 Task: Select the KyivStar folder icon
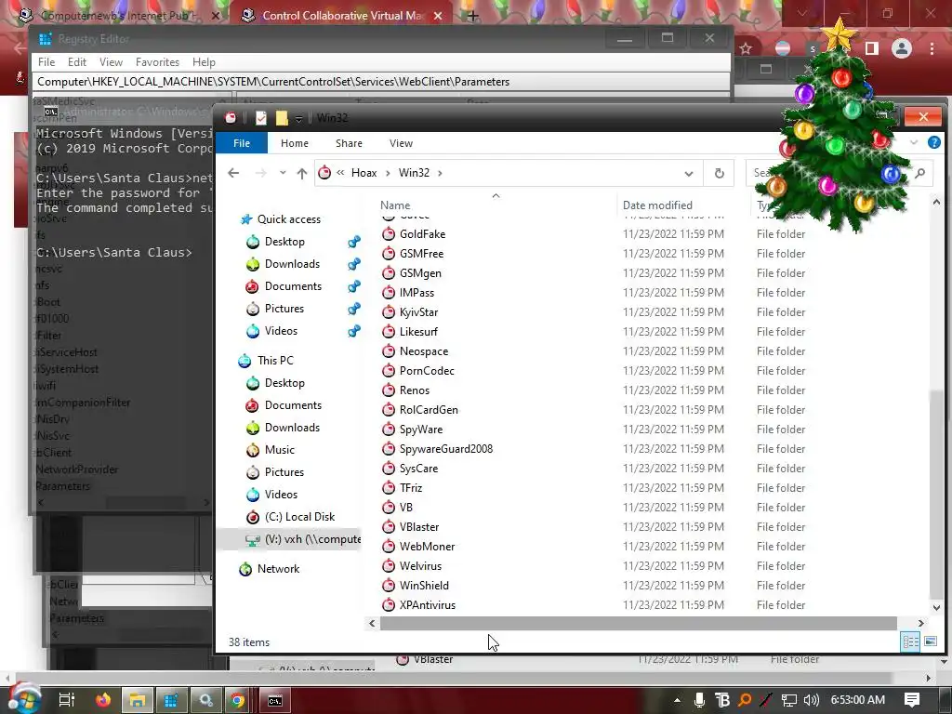pos(389,312)
